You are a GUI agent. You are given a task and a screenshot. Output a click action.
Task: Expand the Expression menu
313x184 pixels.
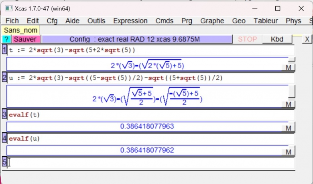pos(130,21)
